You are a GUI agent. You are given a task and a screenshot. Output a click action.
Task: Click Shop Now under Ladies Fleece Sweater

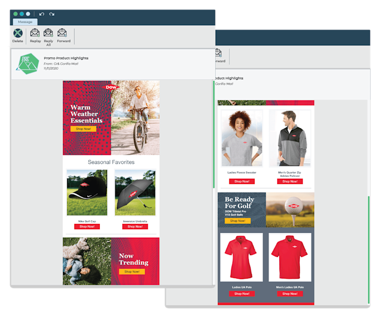[x=242, y=181]
